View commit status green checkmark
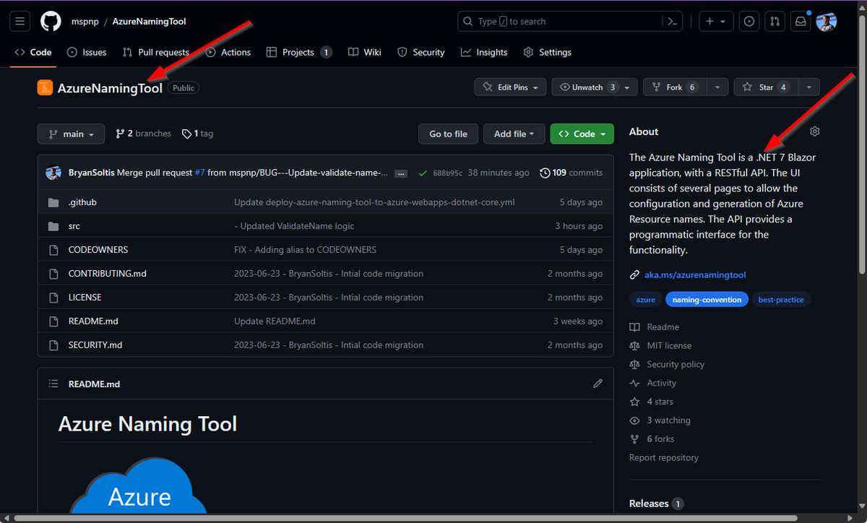The width and height of the screenshot is (867, 523). click(x=423, y=173)
